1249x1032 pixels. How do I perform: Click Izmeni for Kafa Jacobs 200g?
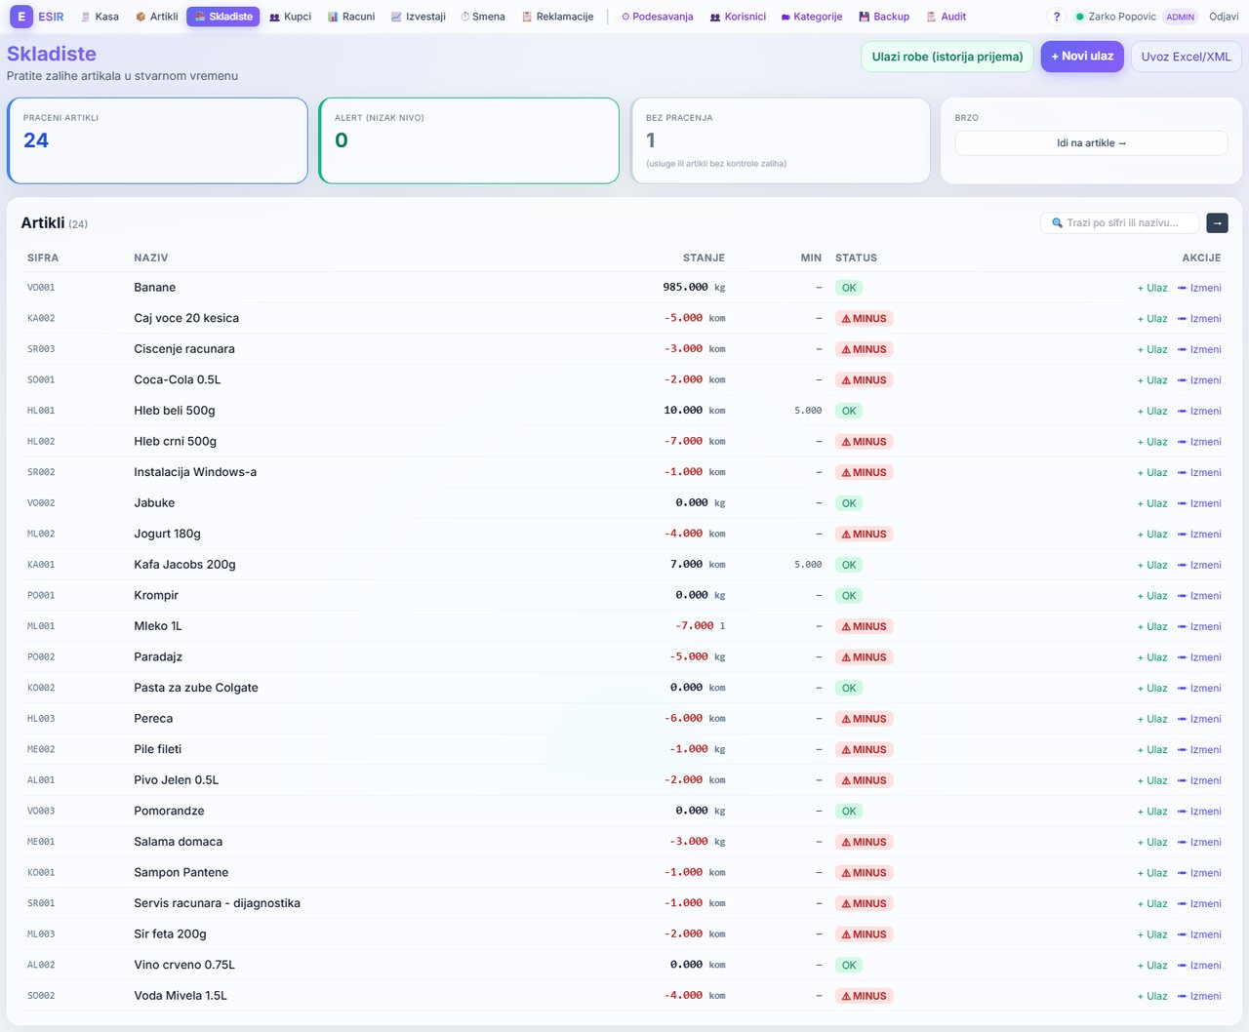pos(1199,565)
